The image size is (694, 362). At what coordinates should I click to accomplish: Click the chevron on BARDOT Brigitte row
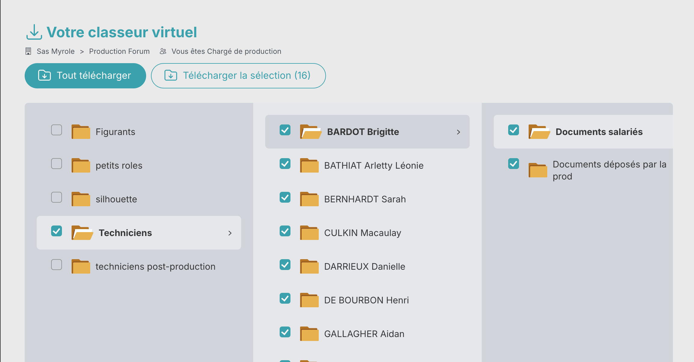click(459, 132)
